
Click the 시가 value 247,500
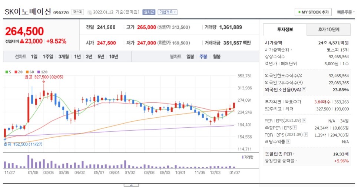coord(106,43)
